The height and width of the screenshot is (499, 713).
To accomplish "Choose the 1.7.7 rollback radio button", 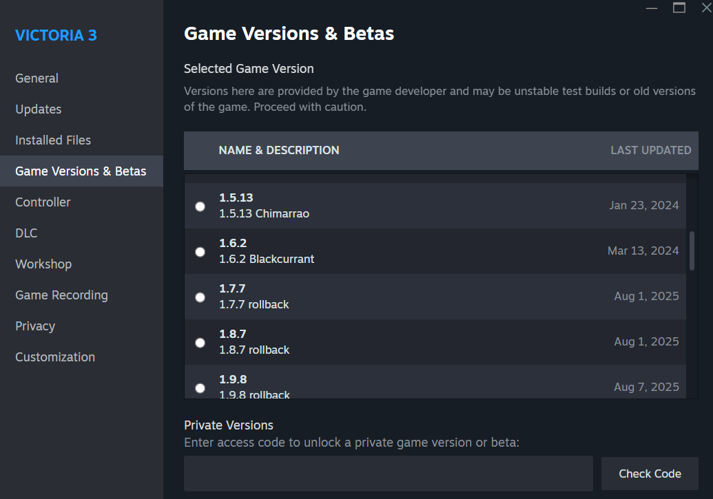I will click(x=200, y=297).
